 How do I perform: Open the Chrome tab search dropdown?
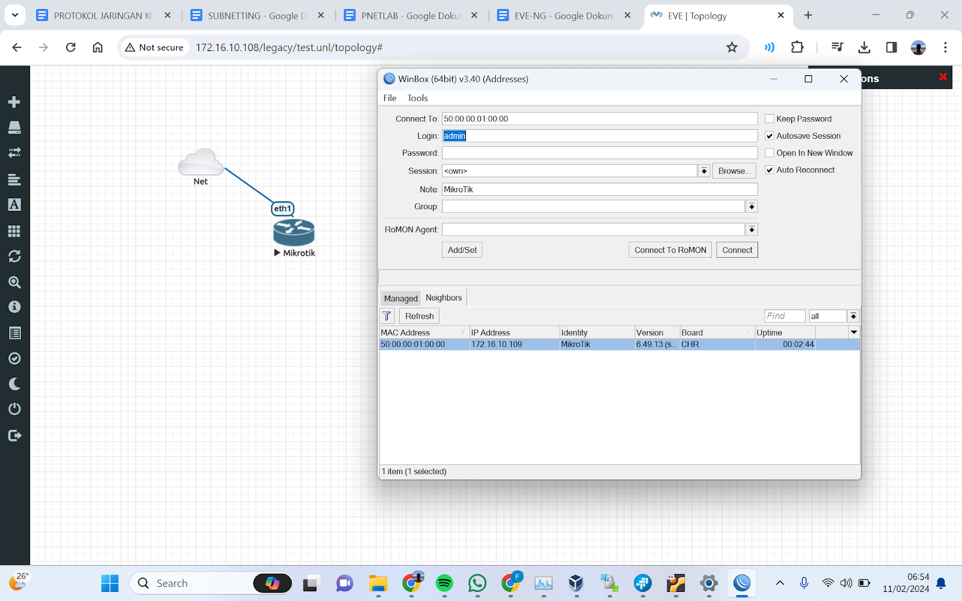[15, 15]
